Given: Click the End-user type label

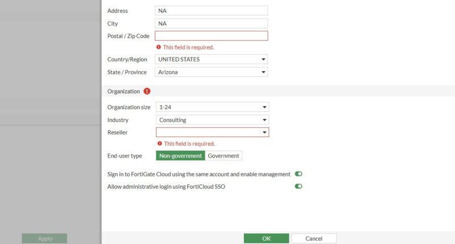Looking at the screenshot, I should click(x=125, y=156).
